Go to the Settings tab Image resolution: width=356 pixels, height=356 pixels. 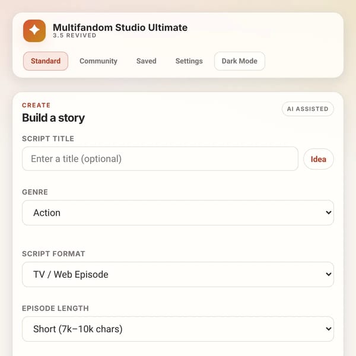tap(189, 61)
